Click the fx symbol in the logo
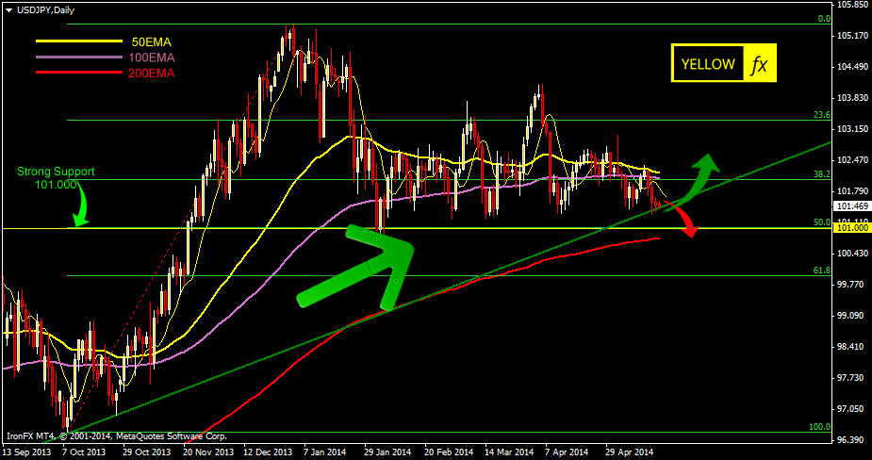The image size is (872, 460). tap(759, 64)
